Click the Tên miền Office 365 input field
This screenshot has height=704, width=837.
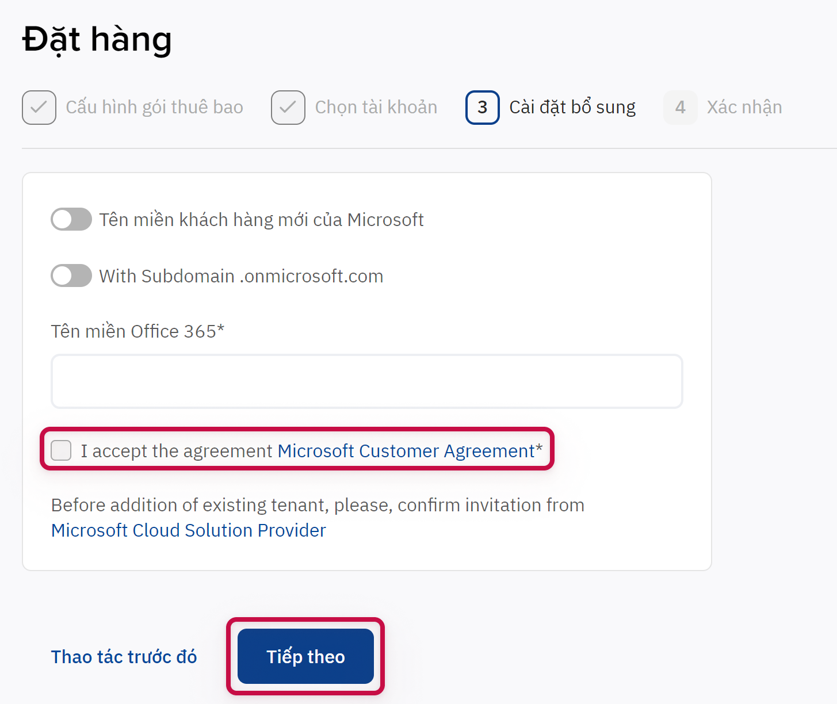[366, 381]
